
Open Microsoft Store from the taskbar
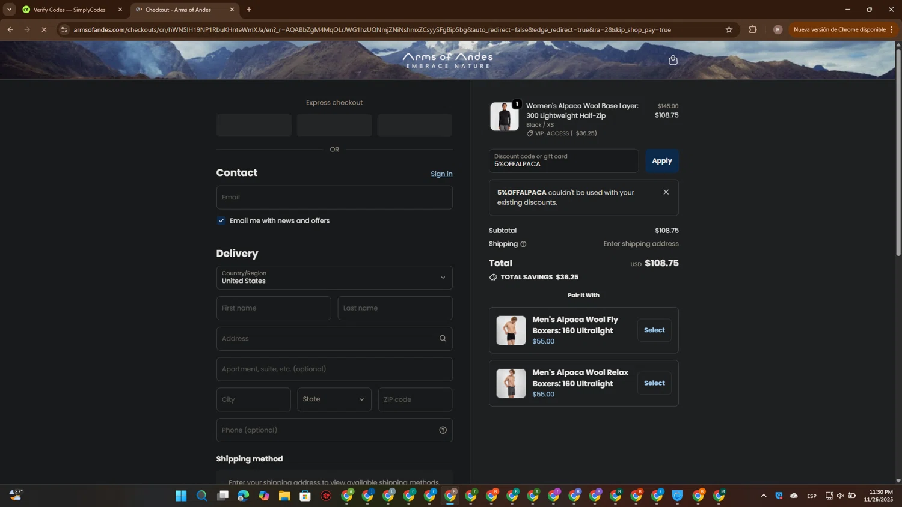pos(305,496)
